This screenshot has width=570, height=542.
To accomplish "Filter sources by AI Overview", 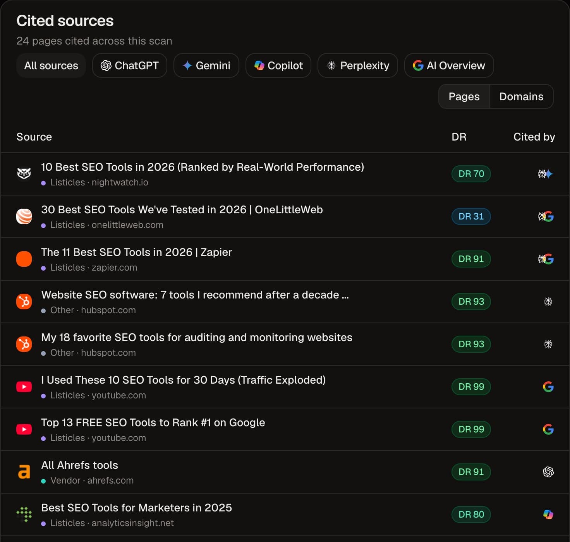I will (x=449, y=65).
